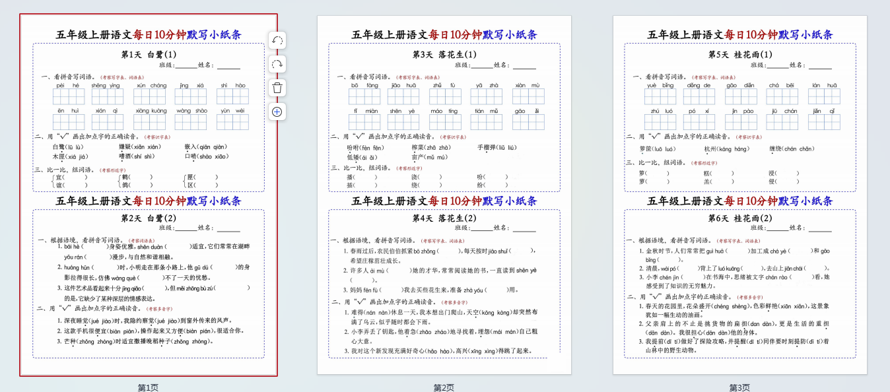Rotate page 1 counter-clockwise
This screenshot has height=392, width=890.
277,40
